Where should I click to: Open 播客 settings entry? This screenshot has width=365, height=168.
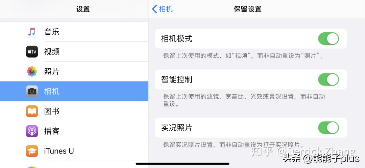(74, 131)
